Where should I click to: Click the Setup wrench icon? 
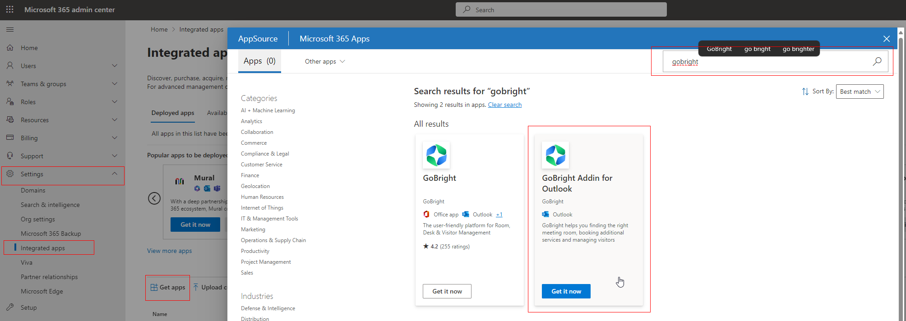pos(10,307)
